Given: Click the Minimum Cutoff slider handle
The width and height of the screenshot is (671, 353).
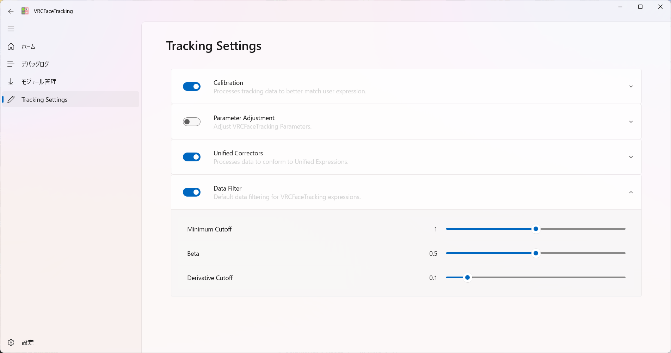Looking at the screenshot, I should tap(536, 229).
